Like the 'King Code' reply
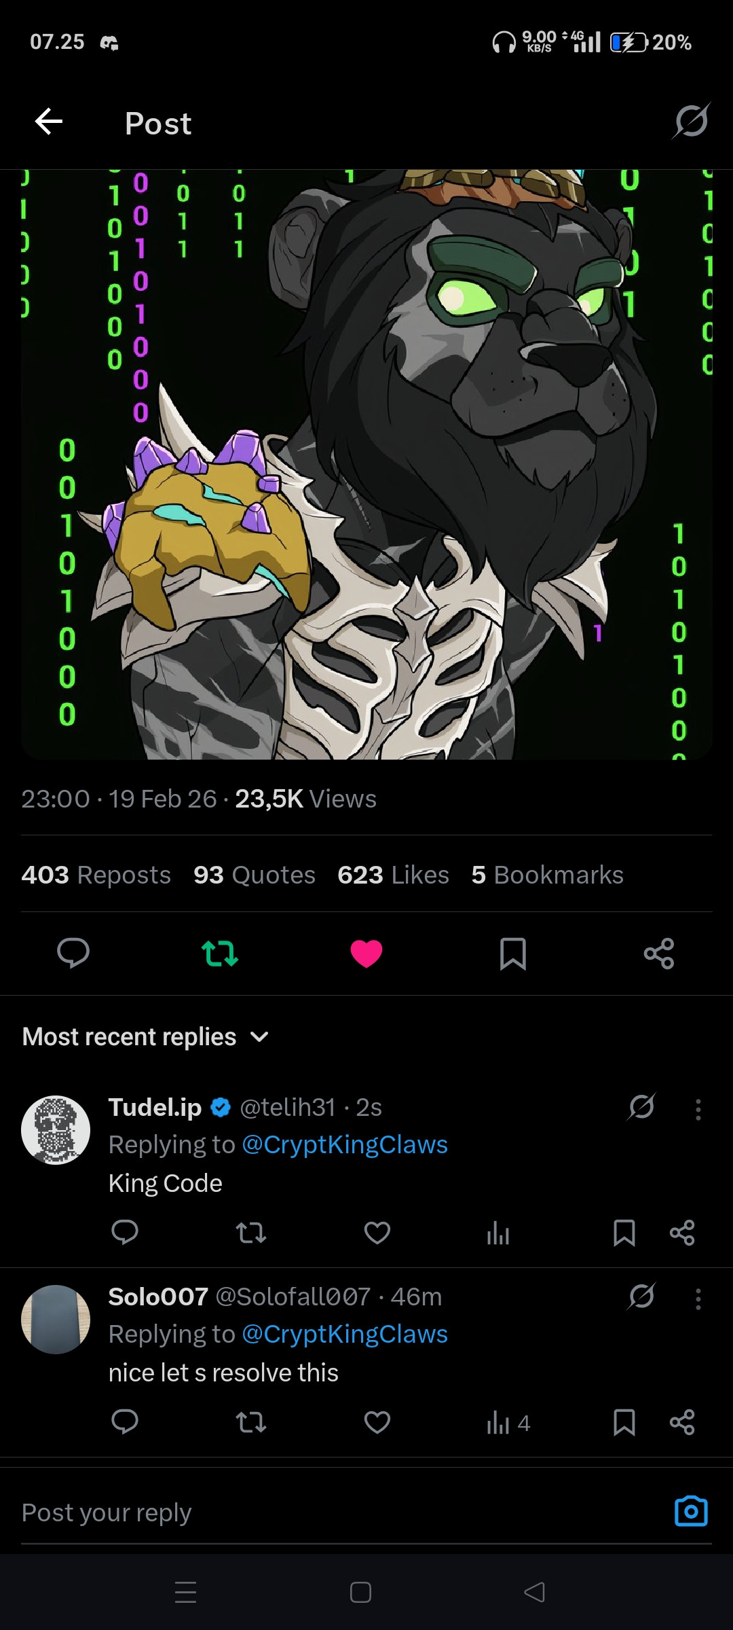 pos(377,1233)
